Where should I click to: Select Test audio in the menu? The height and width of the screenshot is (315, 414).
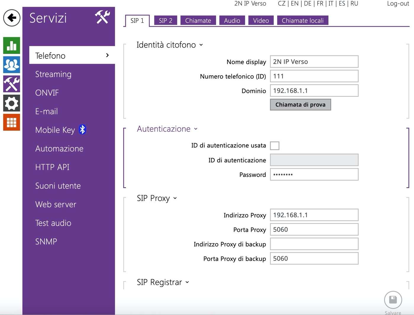point(53,223)
